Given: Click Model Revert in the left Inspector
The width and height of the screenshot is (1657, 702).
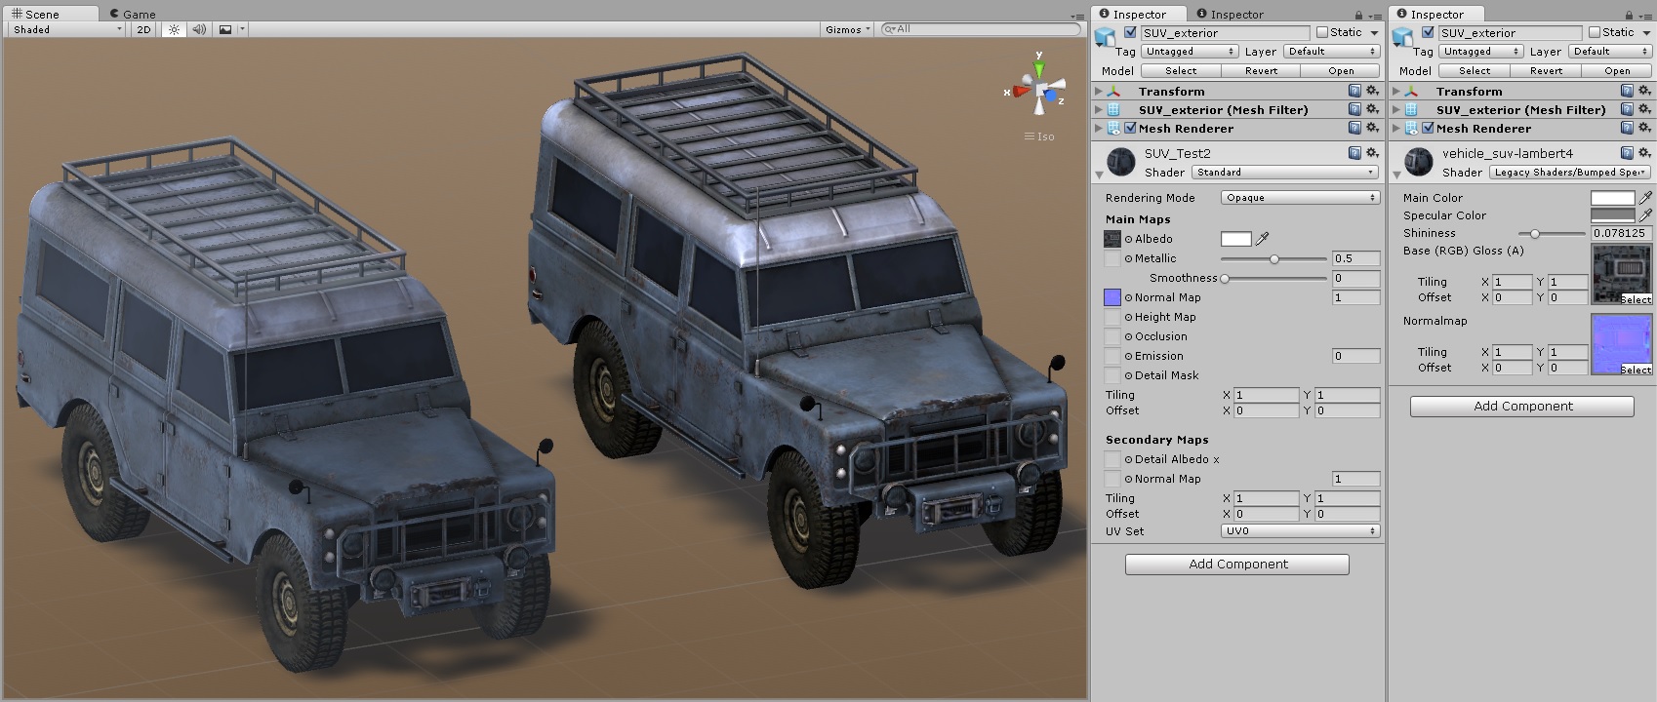Looking at the screenshot, I should point(1261,70).
